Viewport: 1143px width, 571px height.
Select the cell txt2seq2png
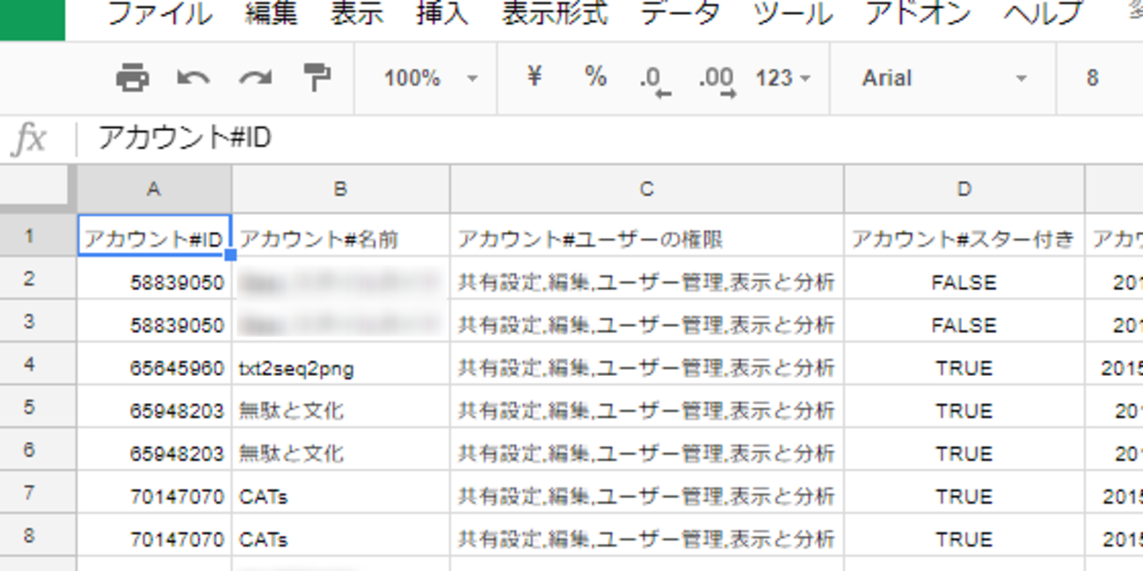[341, 365]
